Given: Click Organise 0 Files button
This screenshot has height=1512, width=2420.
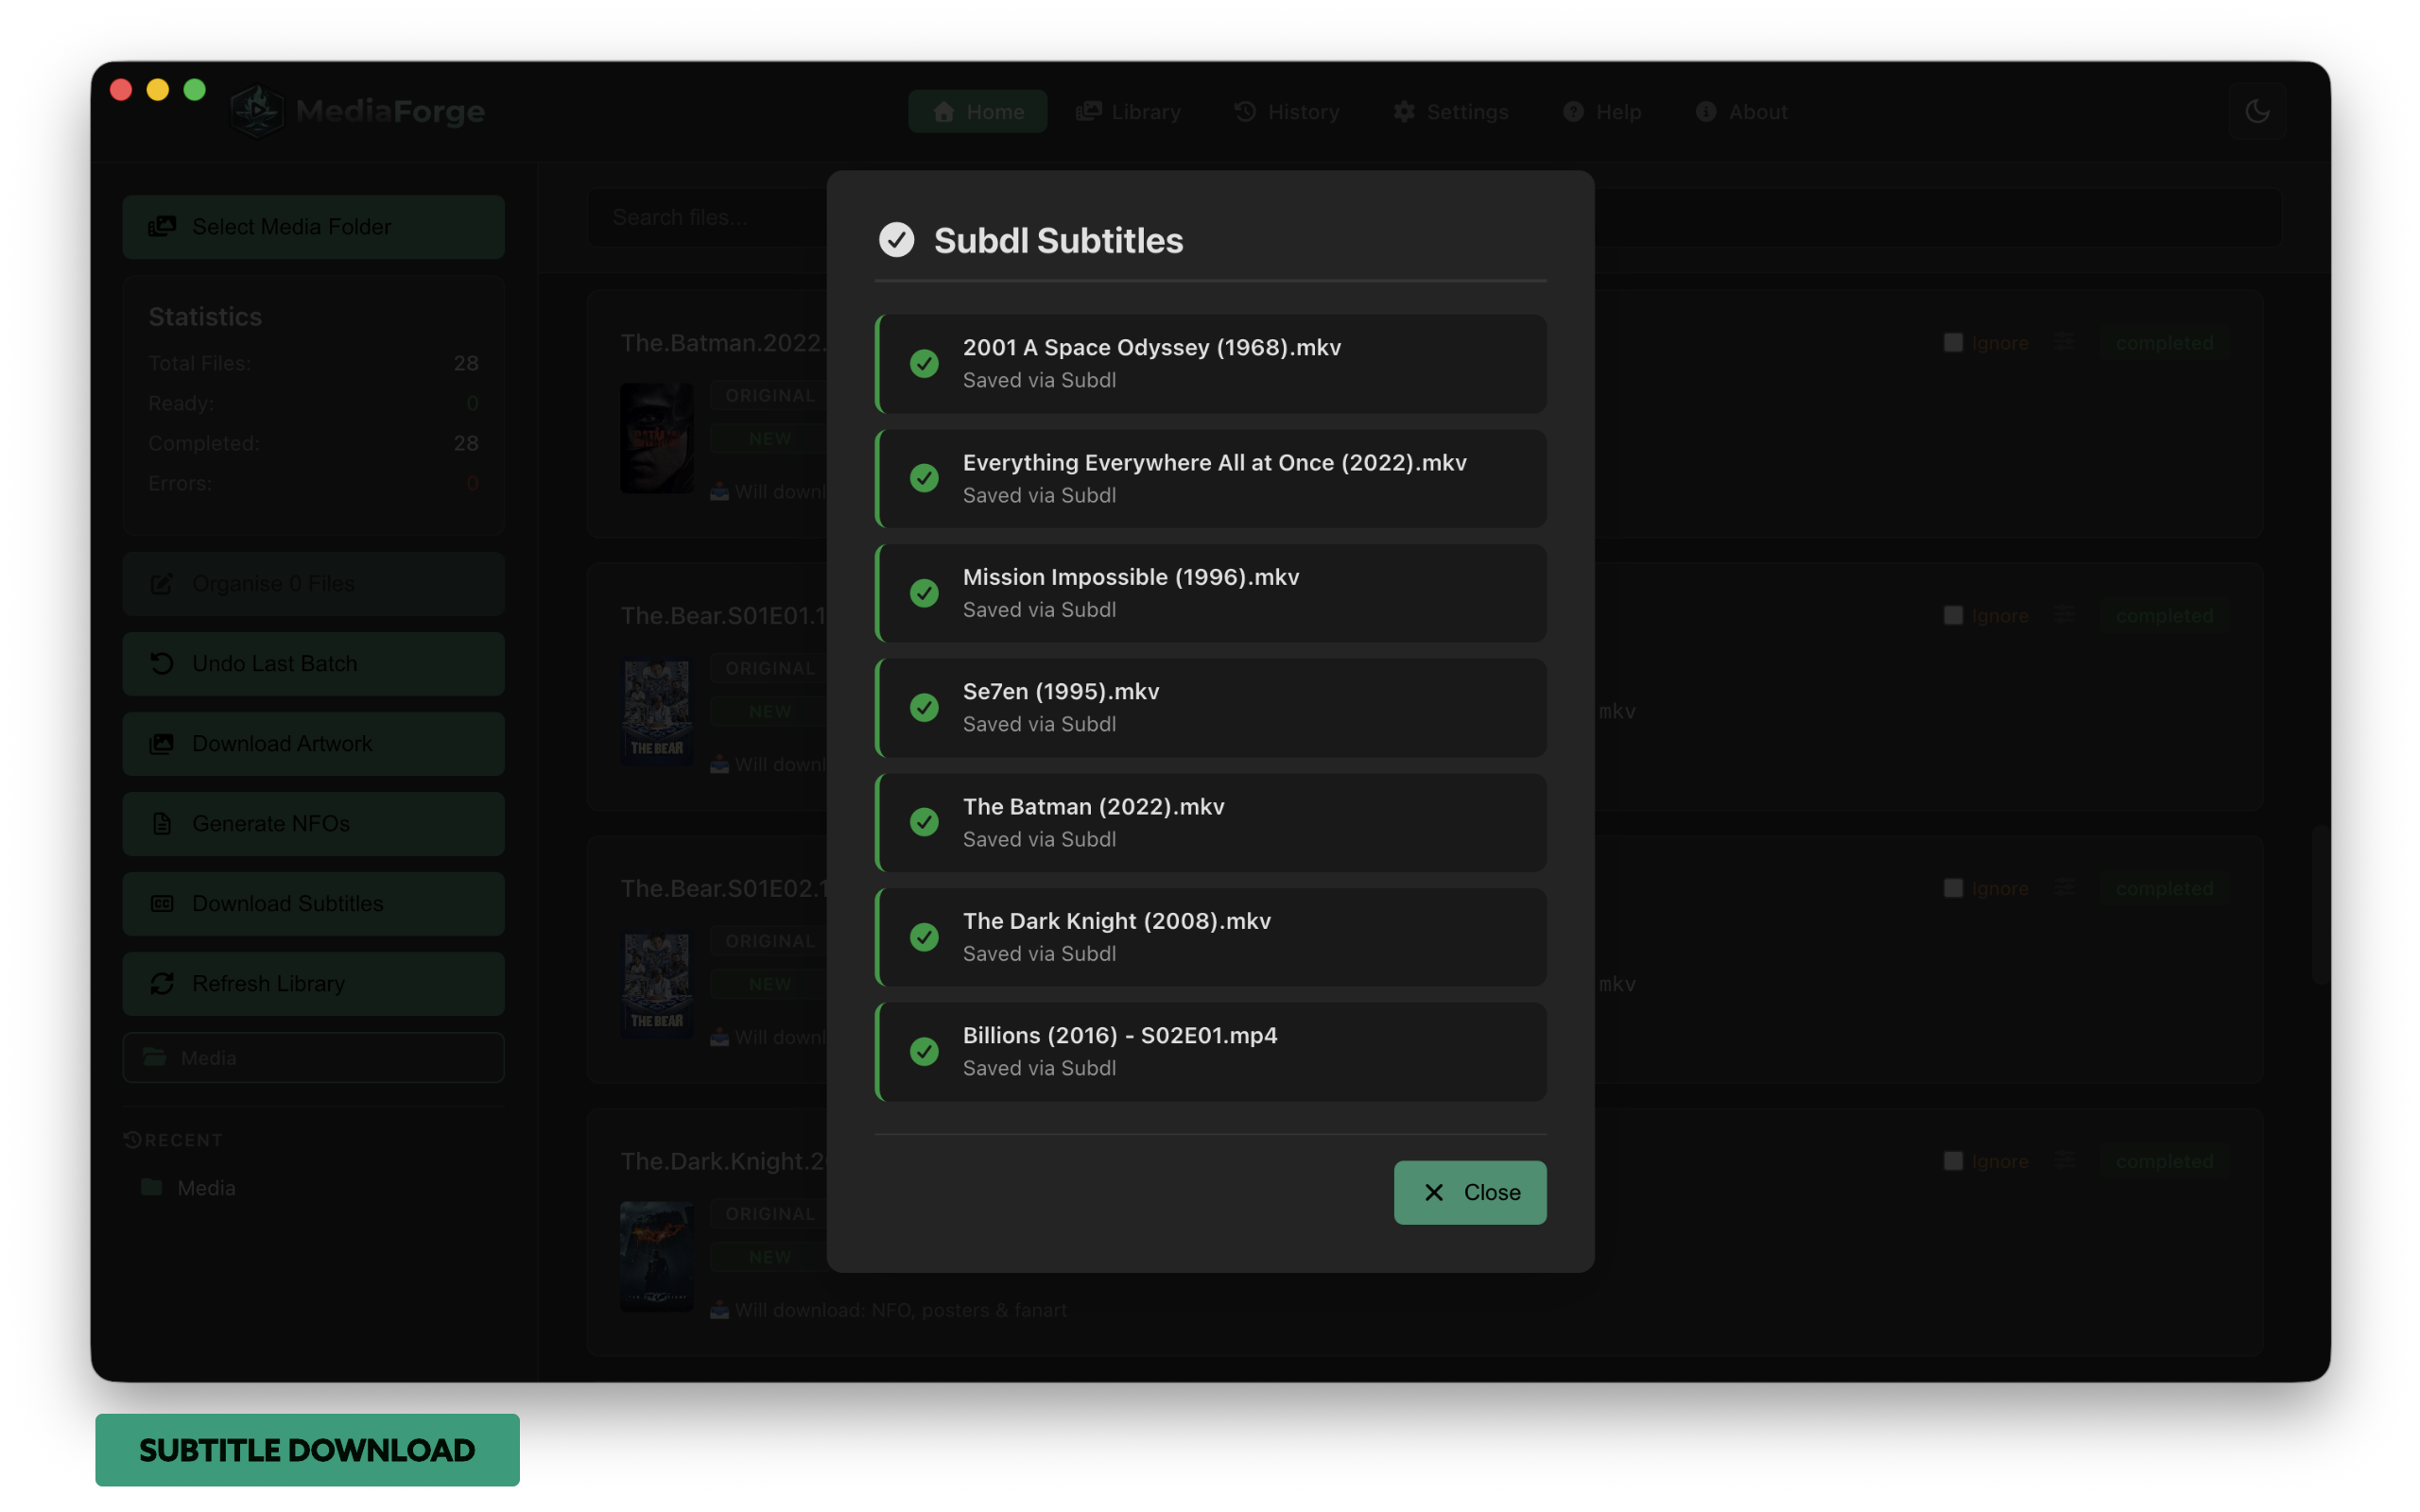Looking at the screenshot, I should click(313, 583).
